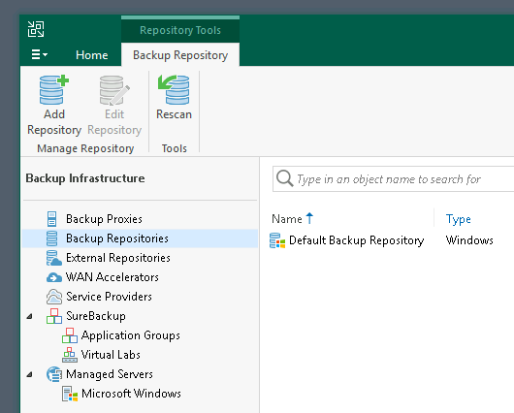Click the Windows type cell

pyautogui.click(x=469, y=240)
